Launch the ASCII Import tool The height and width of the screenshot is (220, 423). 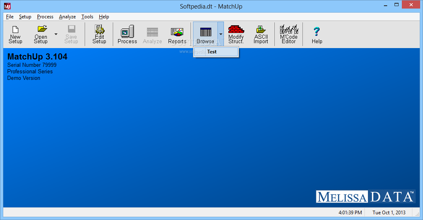261,34
